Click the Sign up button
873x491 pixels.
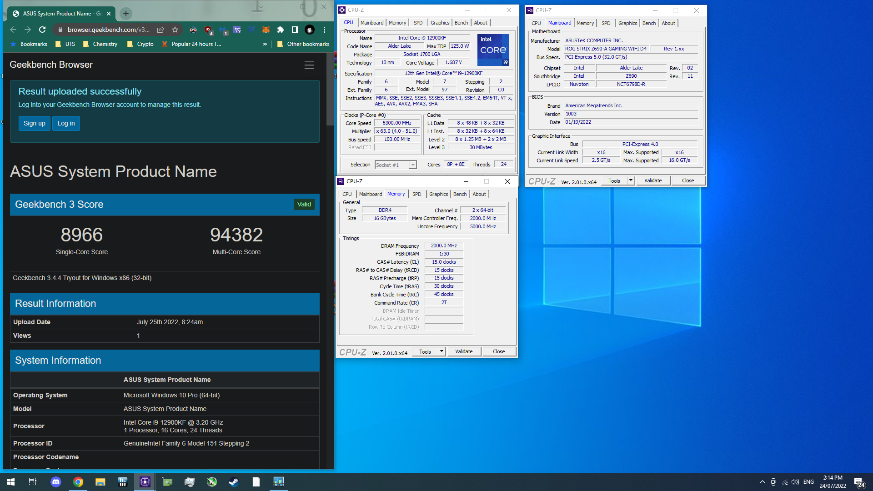(x=35, y=123)
